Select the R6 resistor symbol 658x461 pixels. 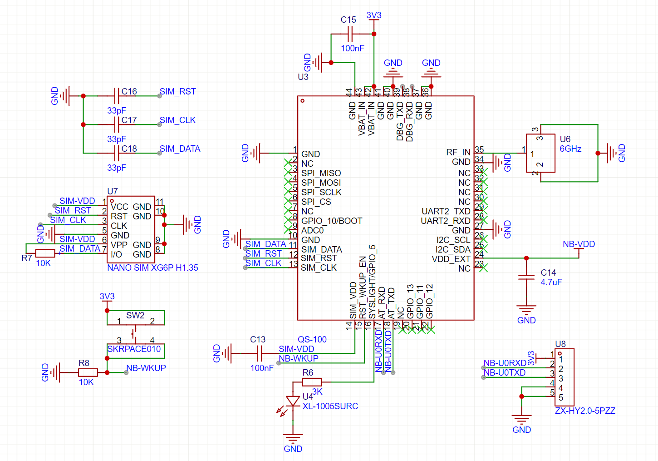312,382
